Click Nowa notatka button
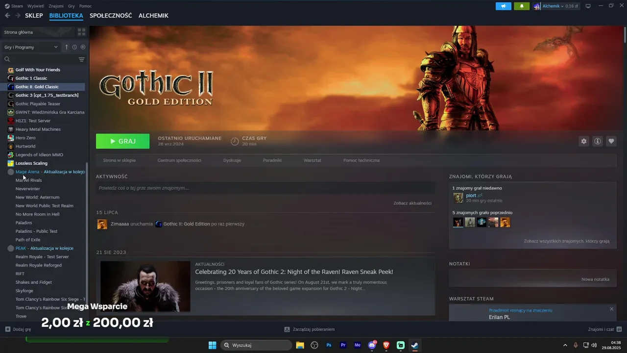Screen dimensions: 627x353 595,279
